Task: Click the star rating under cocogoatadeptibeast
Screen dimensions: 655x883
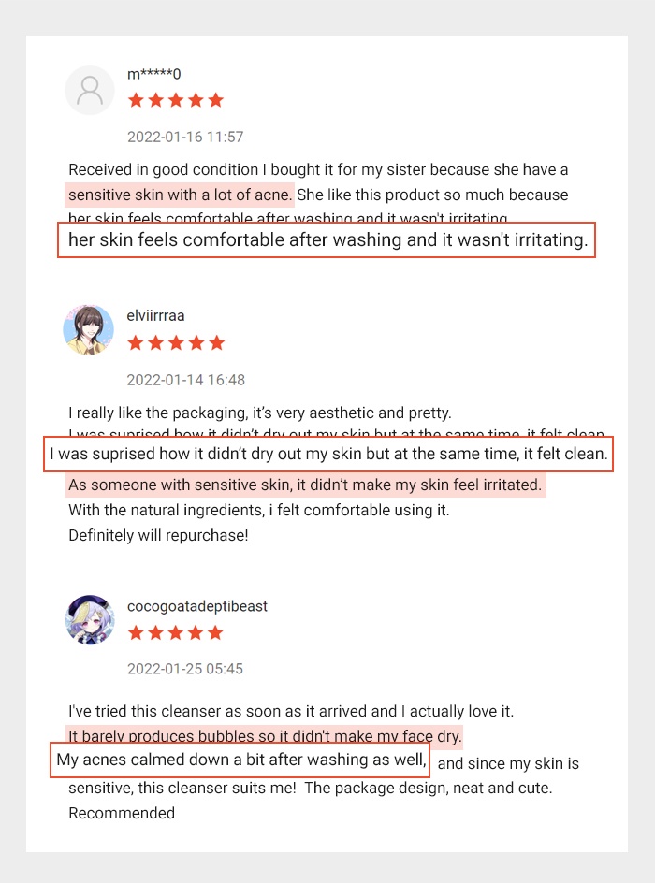Action: (x=176, y=633)
